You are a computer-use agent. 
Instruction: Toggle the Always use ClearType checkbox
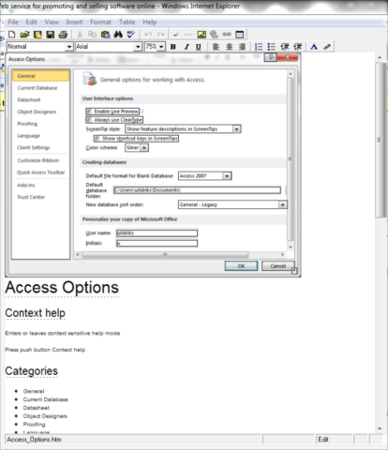click(x=89, y=120)
